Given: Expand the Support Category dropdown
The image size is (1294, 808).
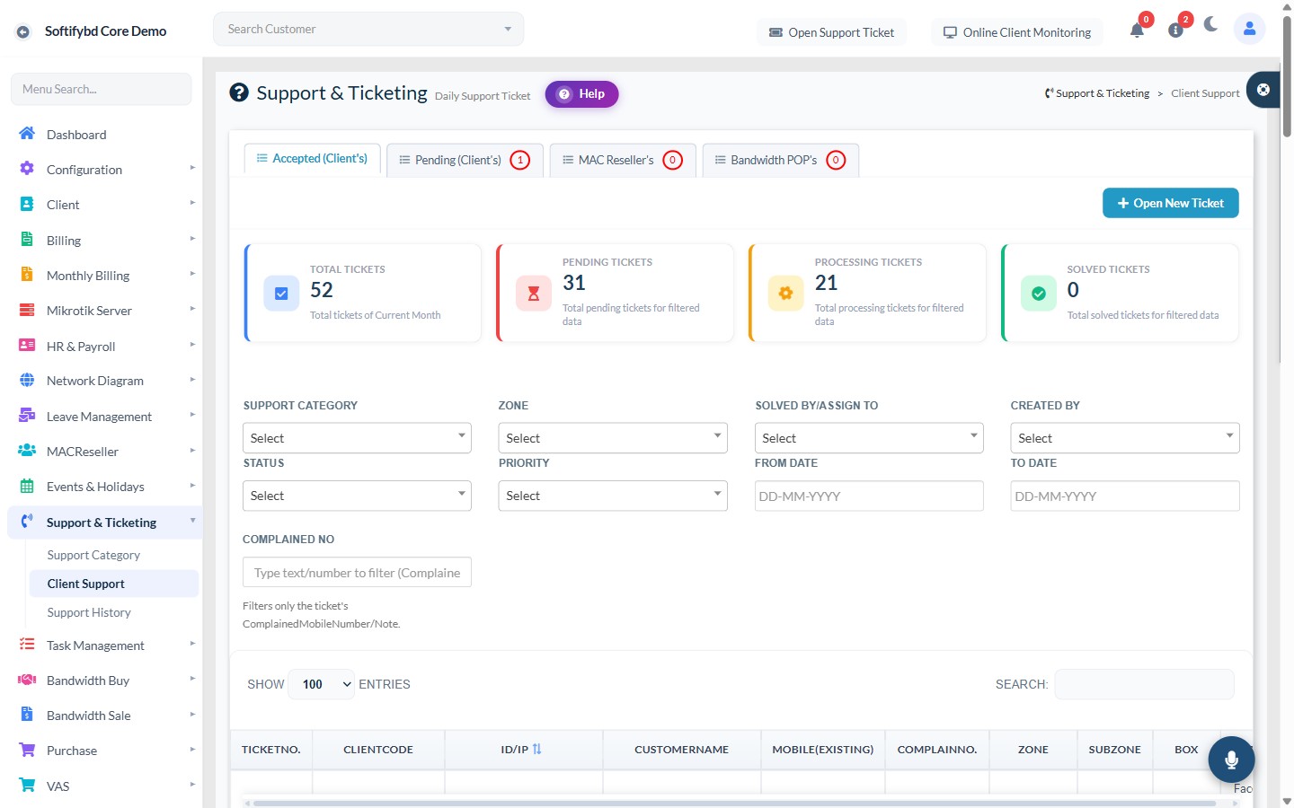Looking at the screenshot, I should (357, 438).
